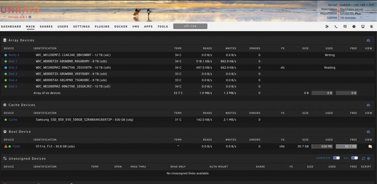377x184 pixels.
Task: Browse the Flash device via folder icon
Action: pos(370,146)
